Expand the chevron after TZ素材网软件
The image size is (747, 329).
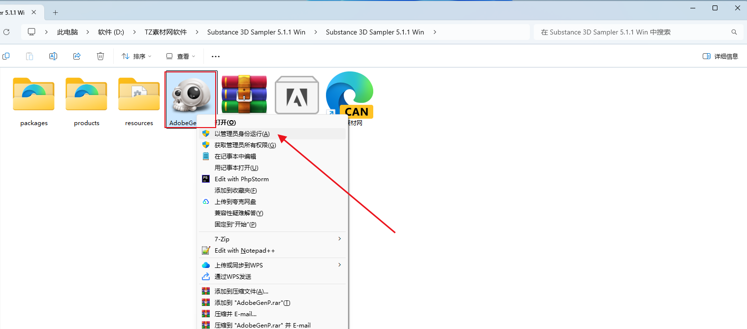197,32
